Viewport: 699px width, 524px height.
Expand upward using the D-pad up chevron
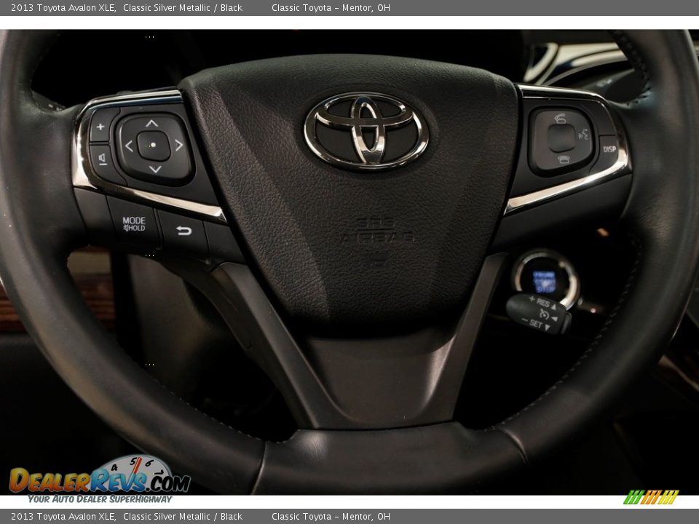151,124
